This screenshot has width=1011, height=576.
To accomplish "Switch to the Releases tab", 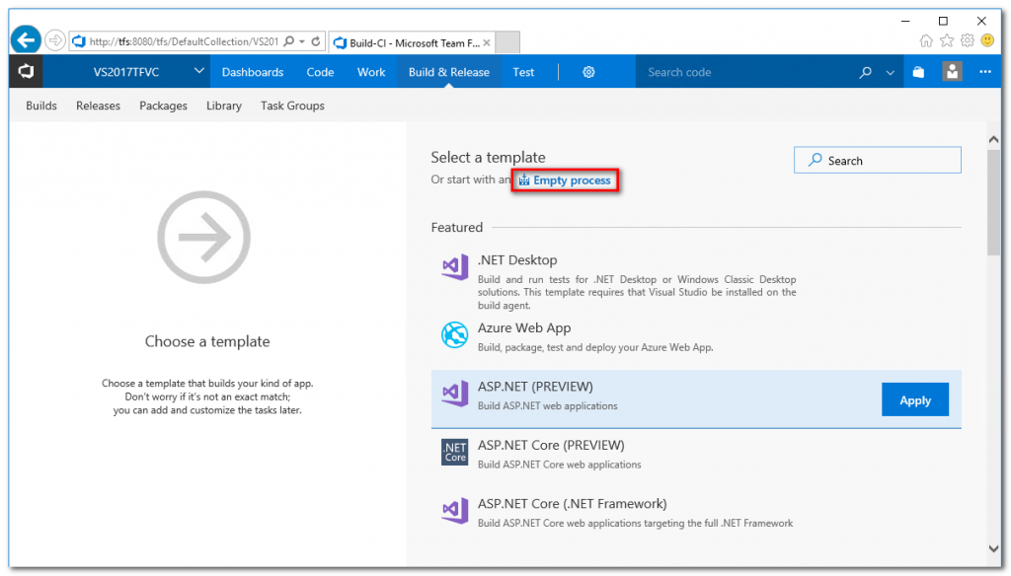I will 98,106.
